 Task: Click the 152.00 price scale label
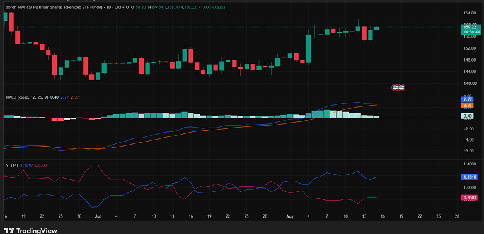[469, 48]
